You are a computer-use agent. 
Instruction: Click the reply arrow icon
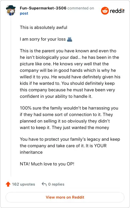[44, 184]
